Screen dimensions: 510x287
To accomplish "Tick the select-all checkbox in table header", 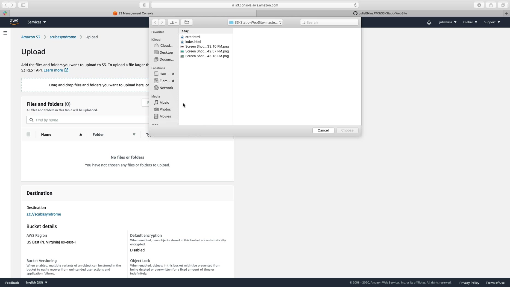I will pyautogui.click(x=28, y=134).
